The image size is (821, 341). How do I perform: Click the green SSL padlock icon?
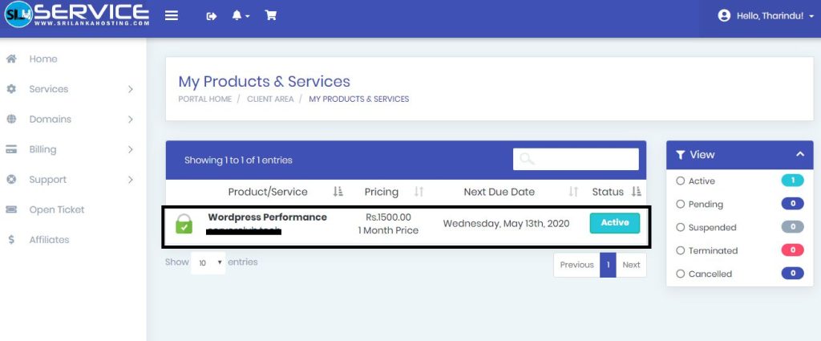(184, 224)
